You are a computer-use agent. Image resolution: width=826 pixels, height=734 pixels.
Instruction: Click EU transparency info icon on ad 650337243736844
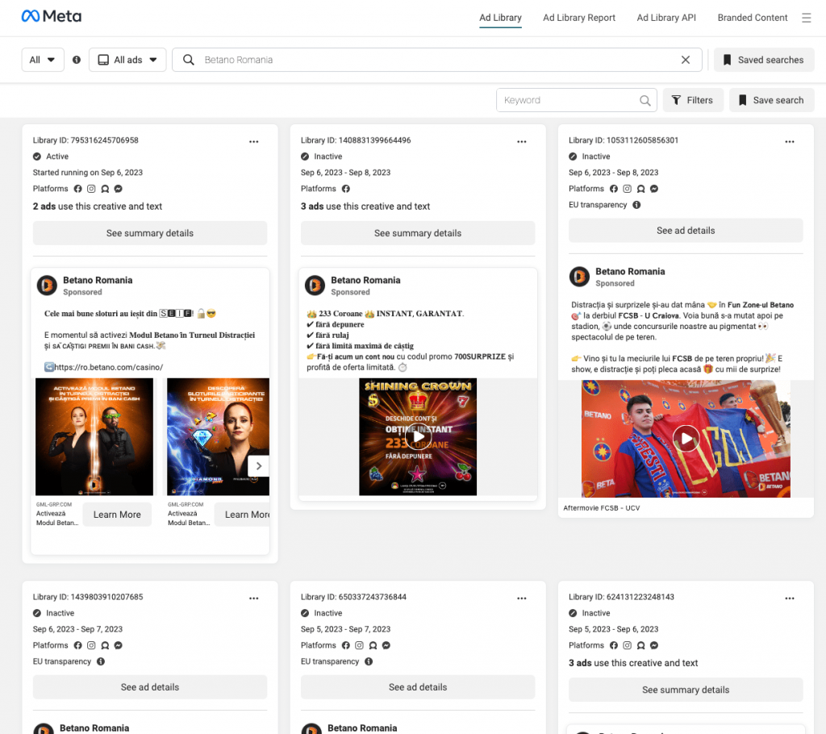tap(369, 661)
